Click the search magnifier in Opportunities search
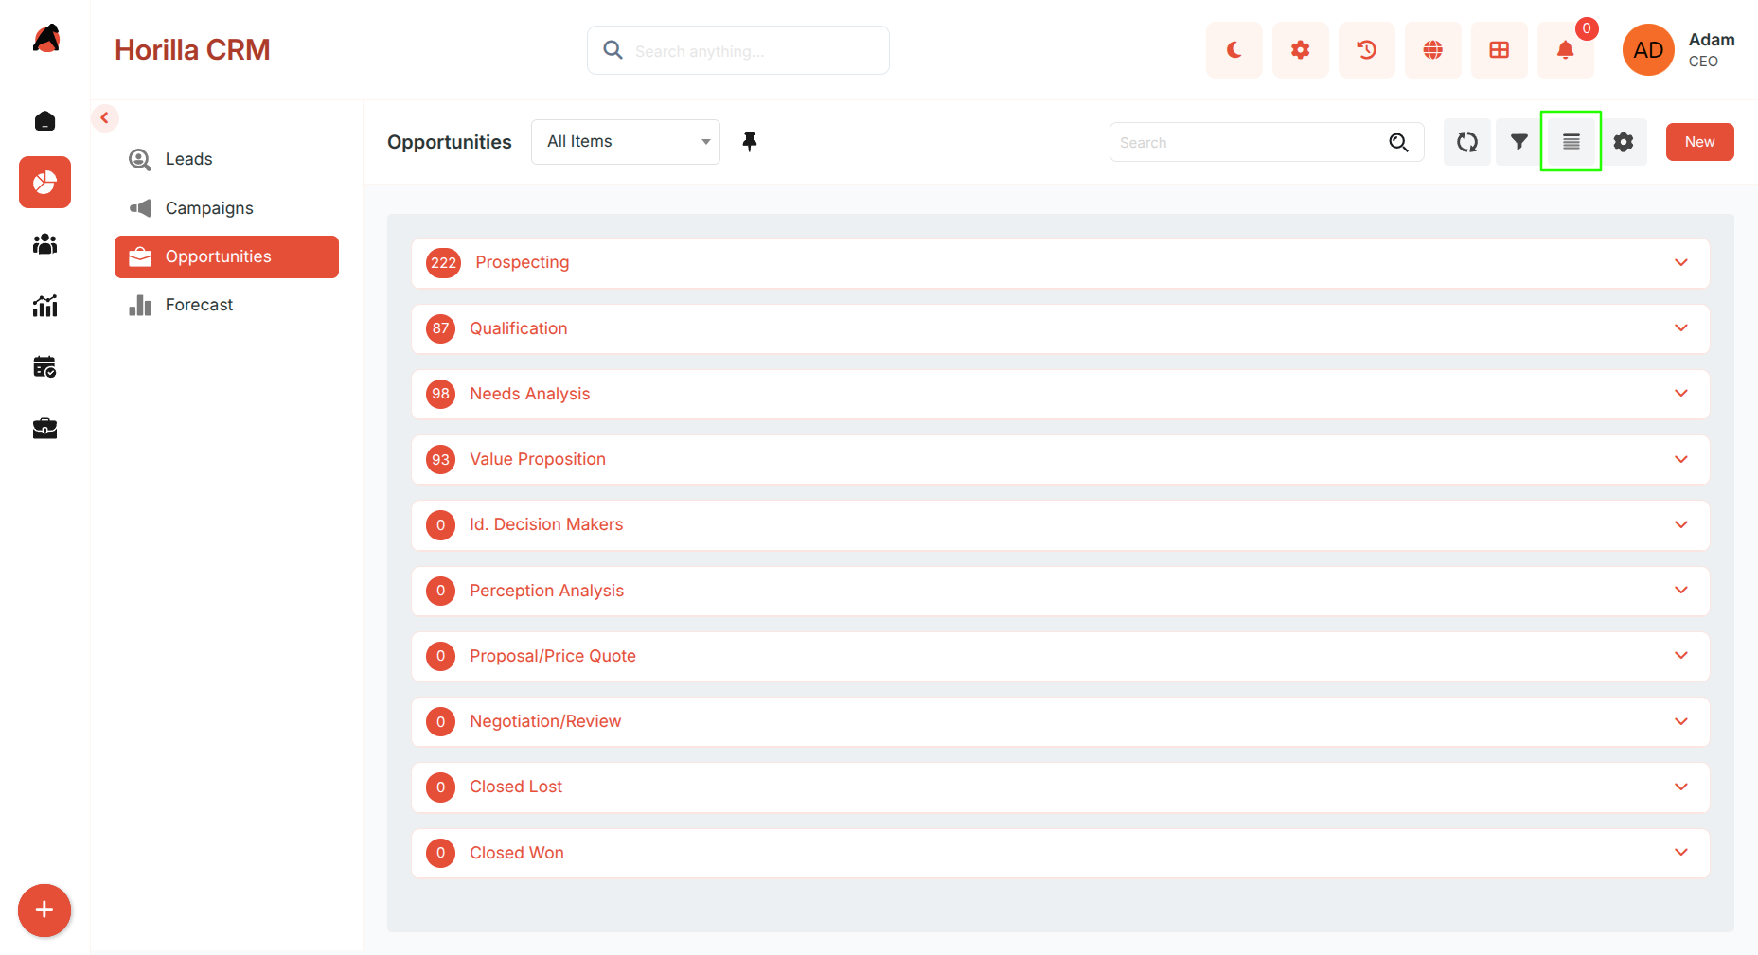This screenshot has height=955, width=1758. pos(1398,142)
